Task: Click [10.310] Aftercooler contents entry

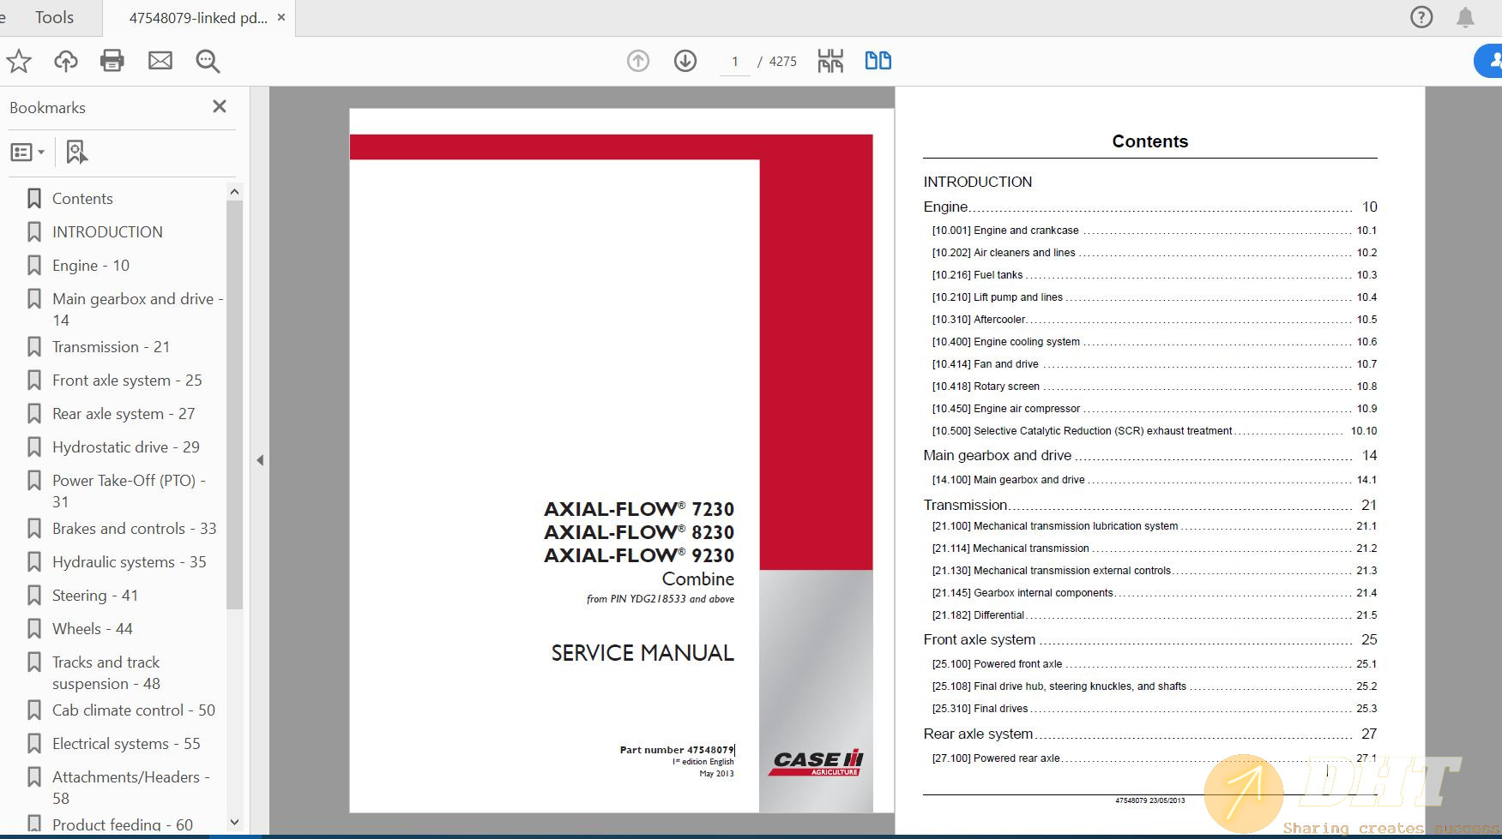Action: 1154,320
